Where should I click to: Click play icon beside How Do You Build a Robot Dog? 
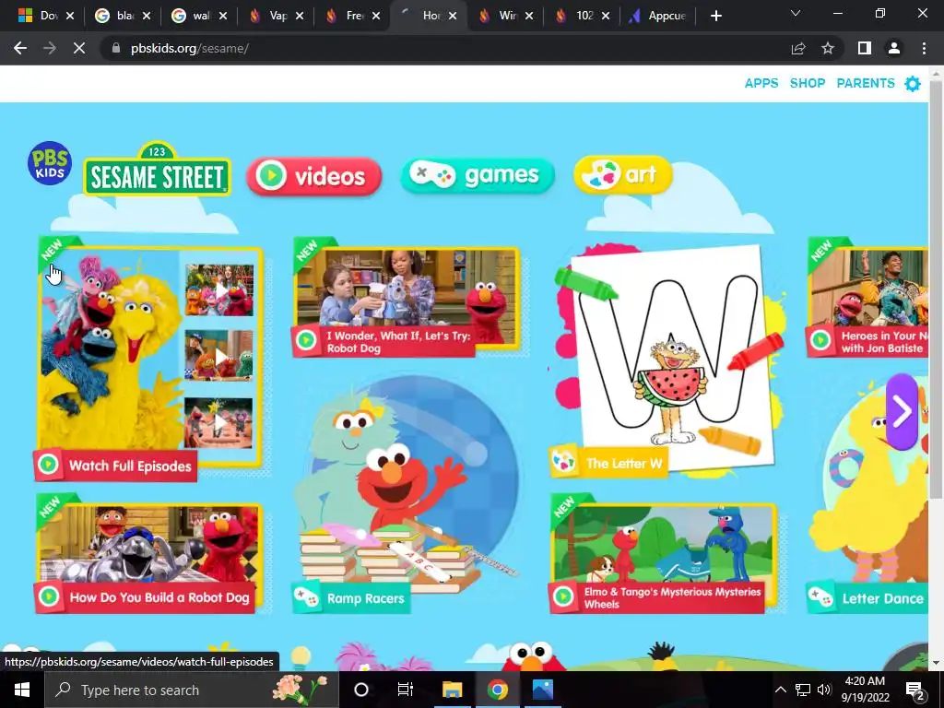pos(49,596)
